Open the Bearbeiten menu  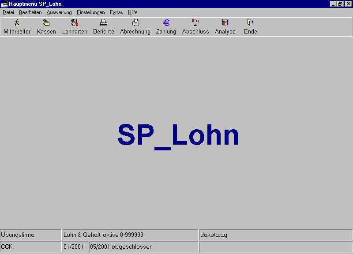coord(30,12)
